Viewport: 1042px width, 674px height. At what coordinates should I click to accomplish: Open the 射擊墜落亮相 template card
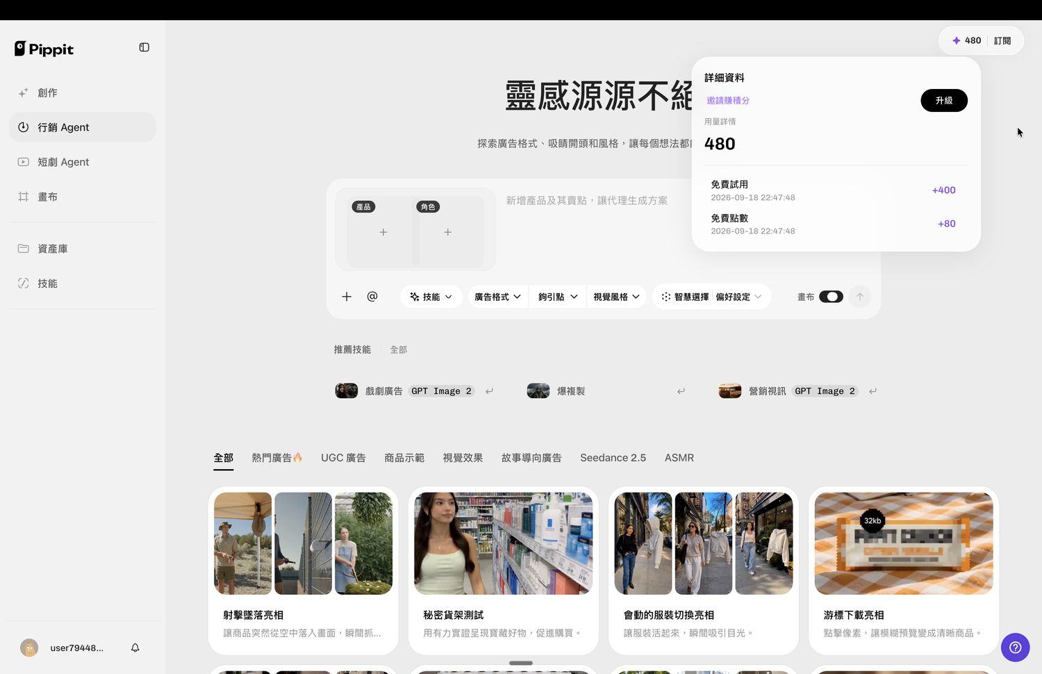pyautogui.click(x=304, y=570)
